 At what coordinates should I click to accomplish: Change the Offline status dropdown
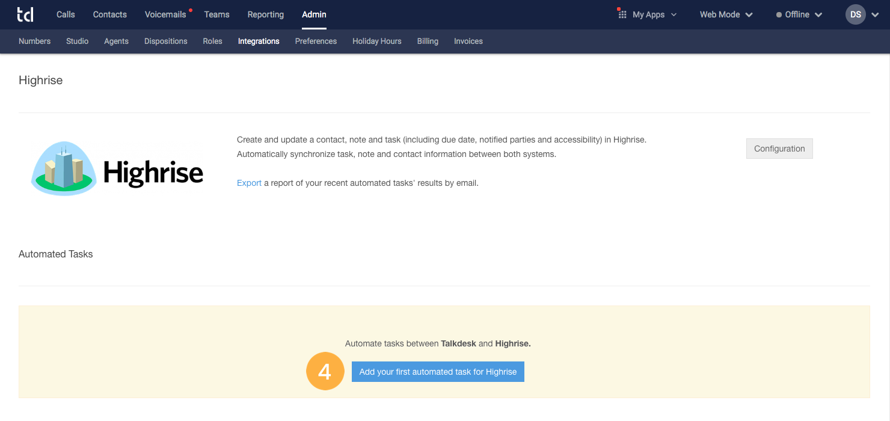[x=799, y=14]
